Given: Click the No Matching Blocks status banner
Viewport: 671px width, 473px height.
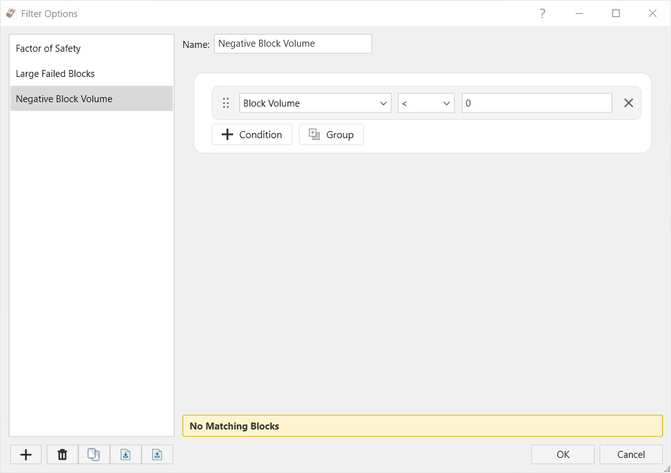Looking at the screenshot, I should click(x=422, y=426).
